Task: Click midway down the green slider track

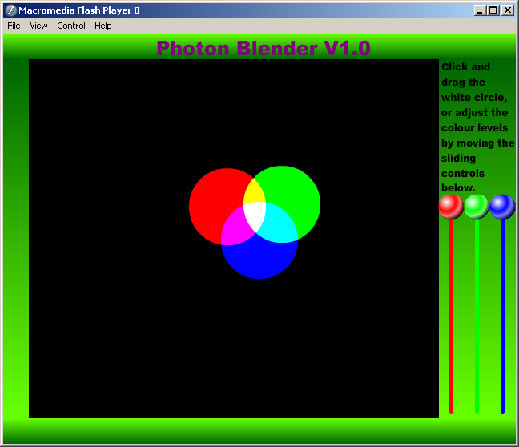Action: [x=477, y=316]
